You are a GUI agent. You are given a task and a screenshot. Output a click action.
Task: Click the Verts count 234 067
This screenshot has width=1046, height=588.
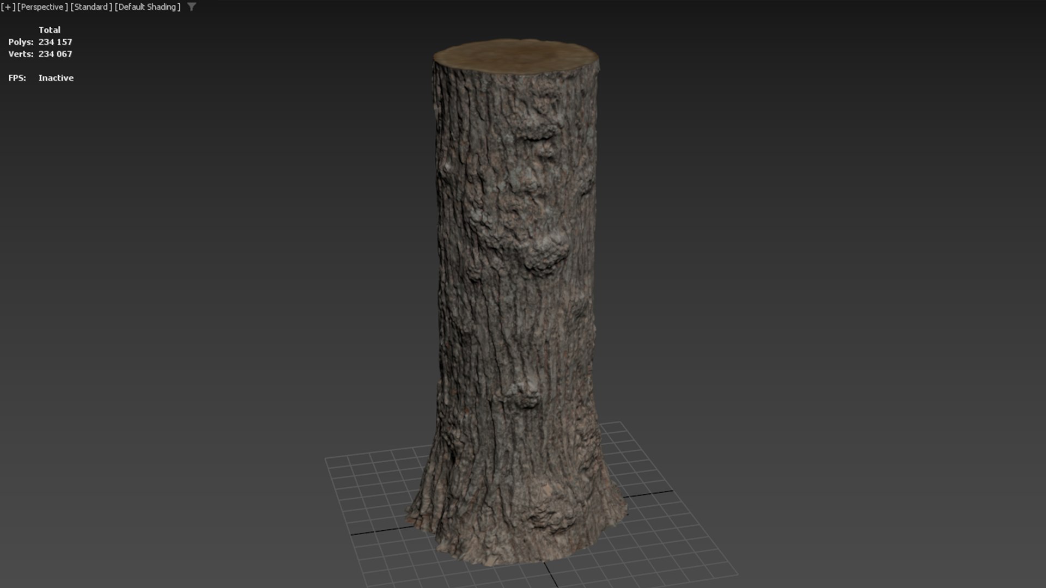(x=55, y=54)
